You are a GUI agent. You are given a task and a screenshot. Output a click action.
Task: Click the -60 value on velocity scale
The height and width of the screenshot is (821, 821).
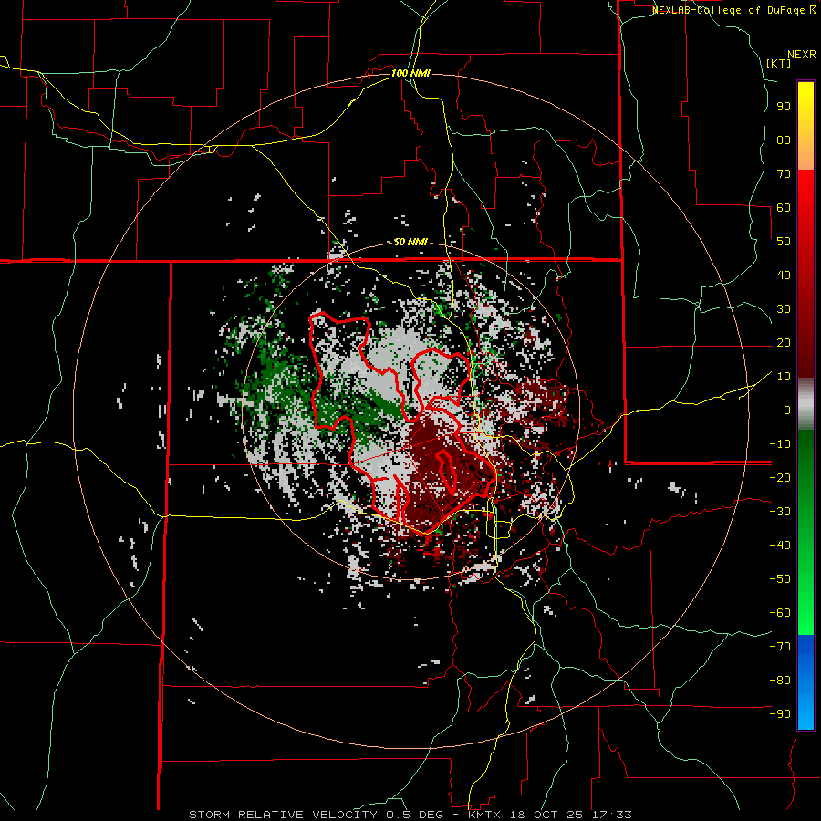(x=780, y=613)
